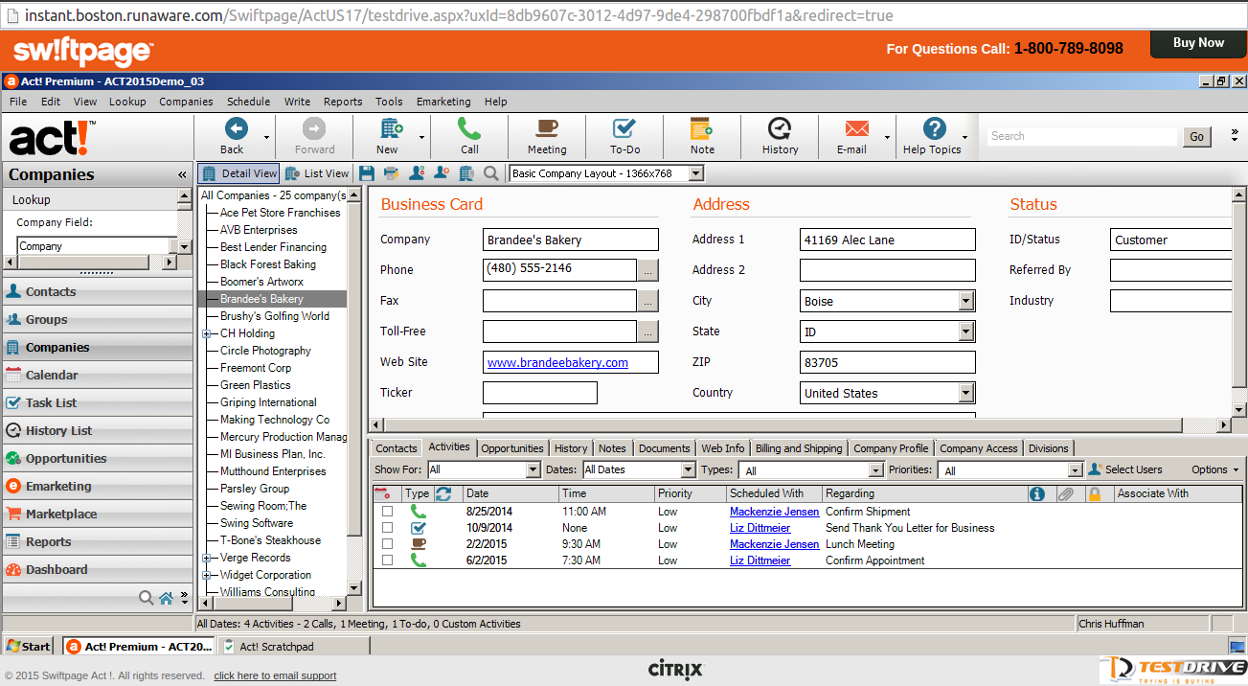
Task: Click the magnifier icon in the view toolbar
Action: (490, 173)
